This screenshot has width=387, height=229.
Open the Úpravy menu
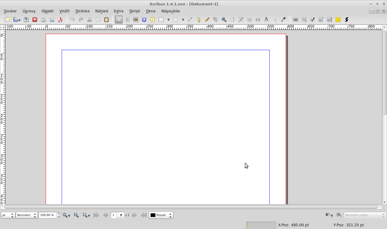pos(29,11)
